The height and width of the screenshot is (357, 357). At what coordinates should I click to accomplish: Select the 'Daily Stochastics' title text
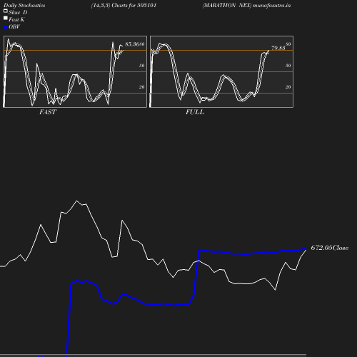click(24, 6)
